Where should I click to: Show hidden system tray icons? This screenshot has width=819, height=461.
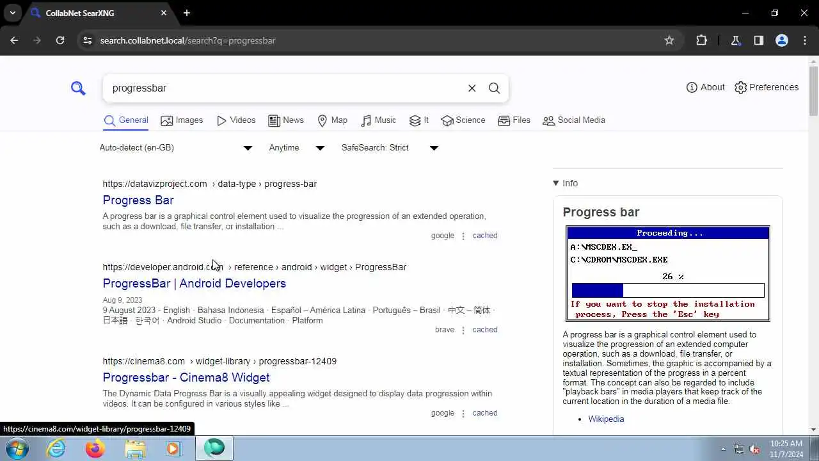coord(724,449)
